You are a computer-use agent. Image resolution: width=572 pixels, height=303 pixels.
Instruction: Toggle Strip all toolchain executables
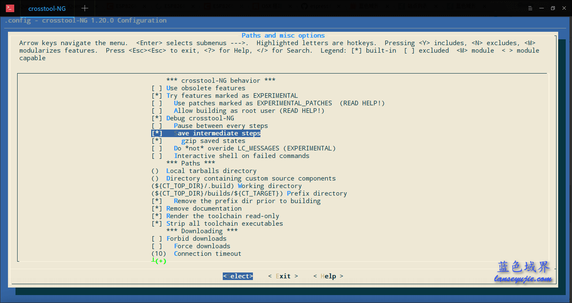(217, 224)
